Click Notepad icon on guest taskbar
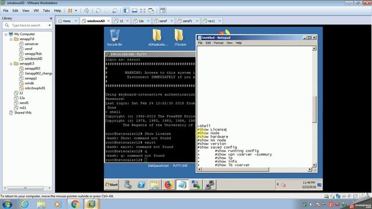This screenshot has height=209, width=372. [182, 185]
